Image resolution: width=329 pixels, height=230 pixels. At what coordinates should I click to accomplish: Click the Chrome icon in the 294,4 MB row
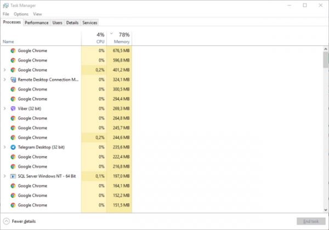(x=13, y=99)
